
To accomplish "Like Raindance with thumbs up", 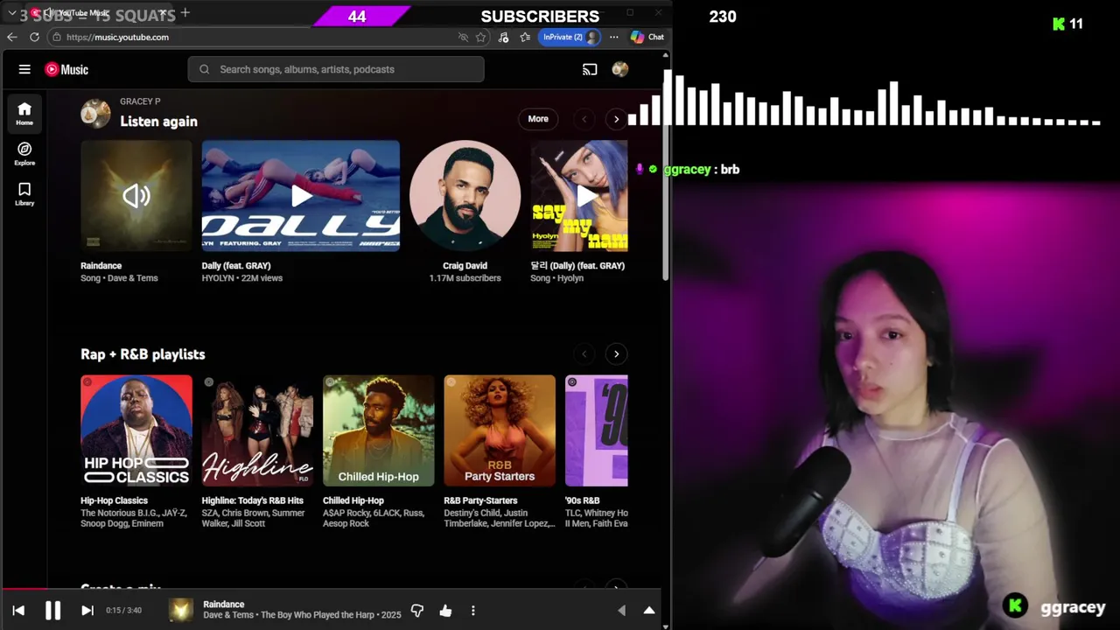I will click(x=445, y=611).
